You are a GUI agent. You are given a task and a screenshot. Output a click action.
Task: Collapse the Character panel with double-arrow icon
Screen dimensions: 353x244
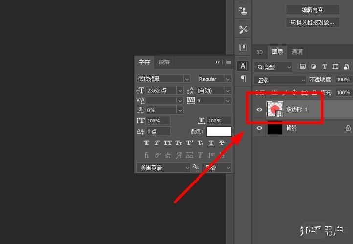(x=217, y=62)
